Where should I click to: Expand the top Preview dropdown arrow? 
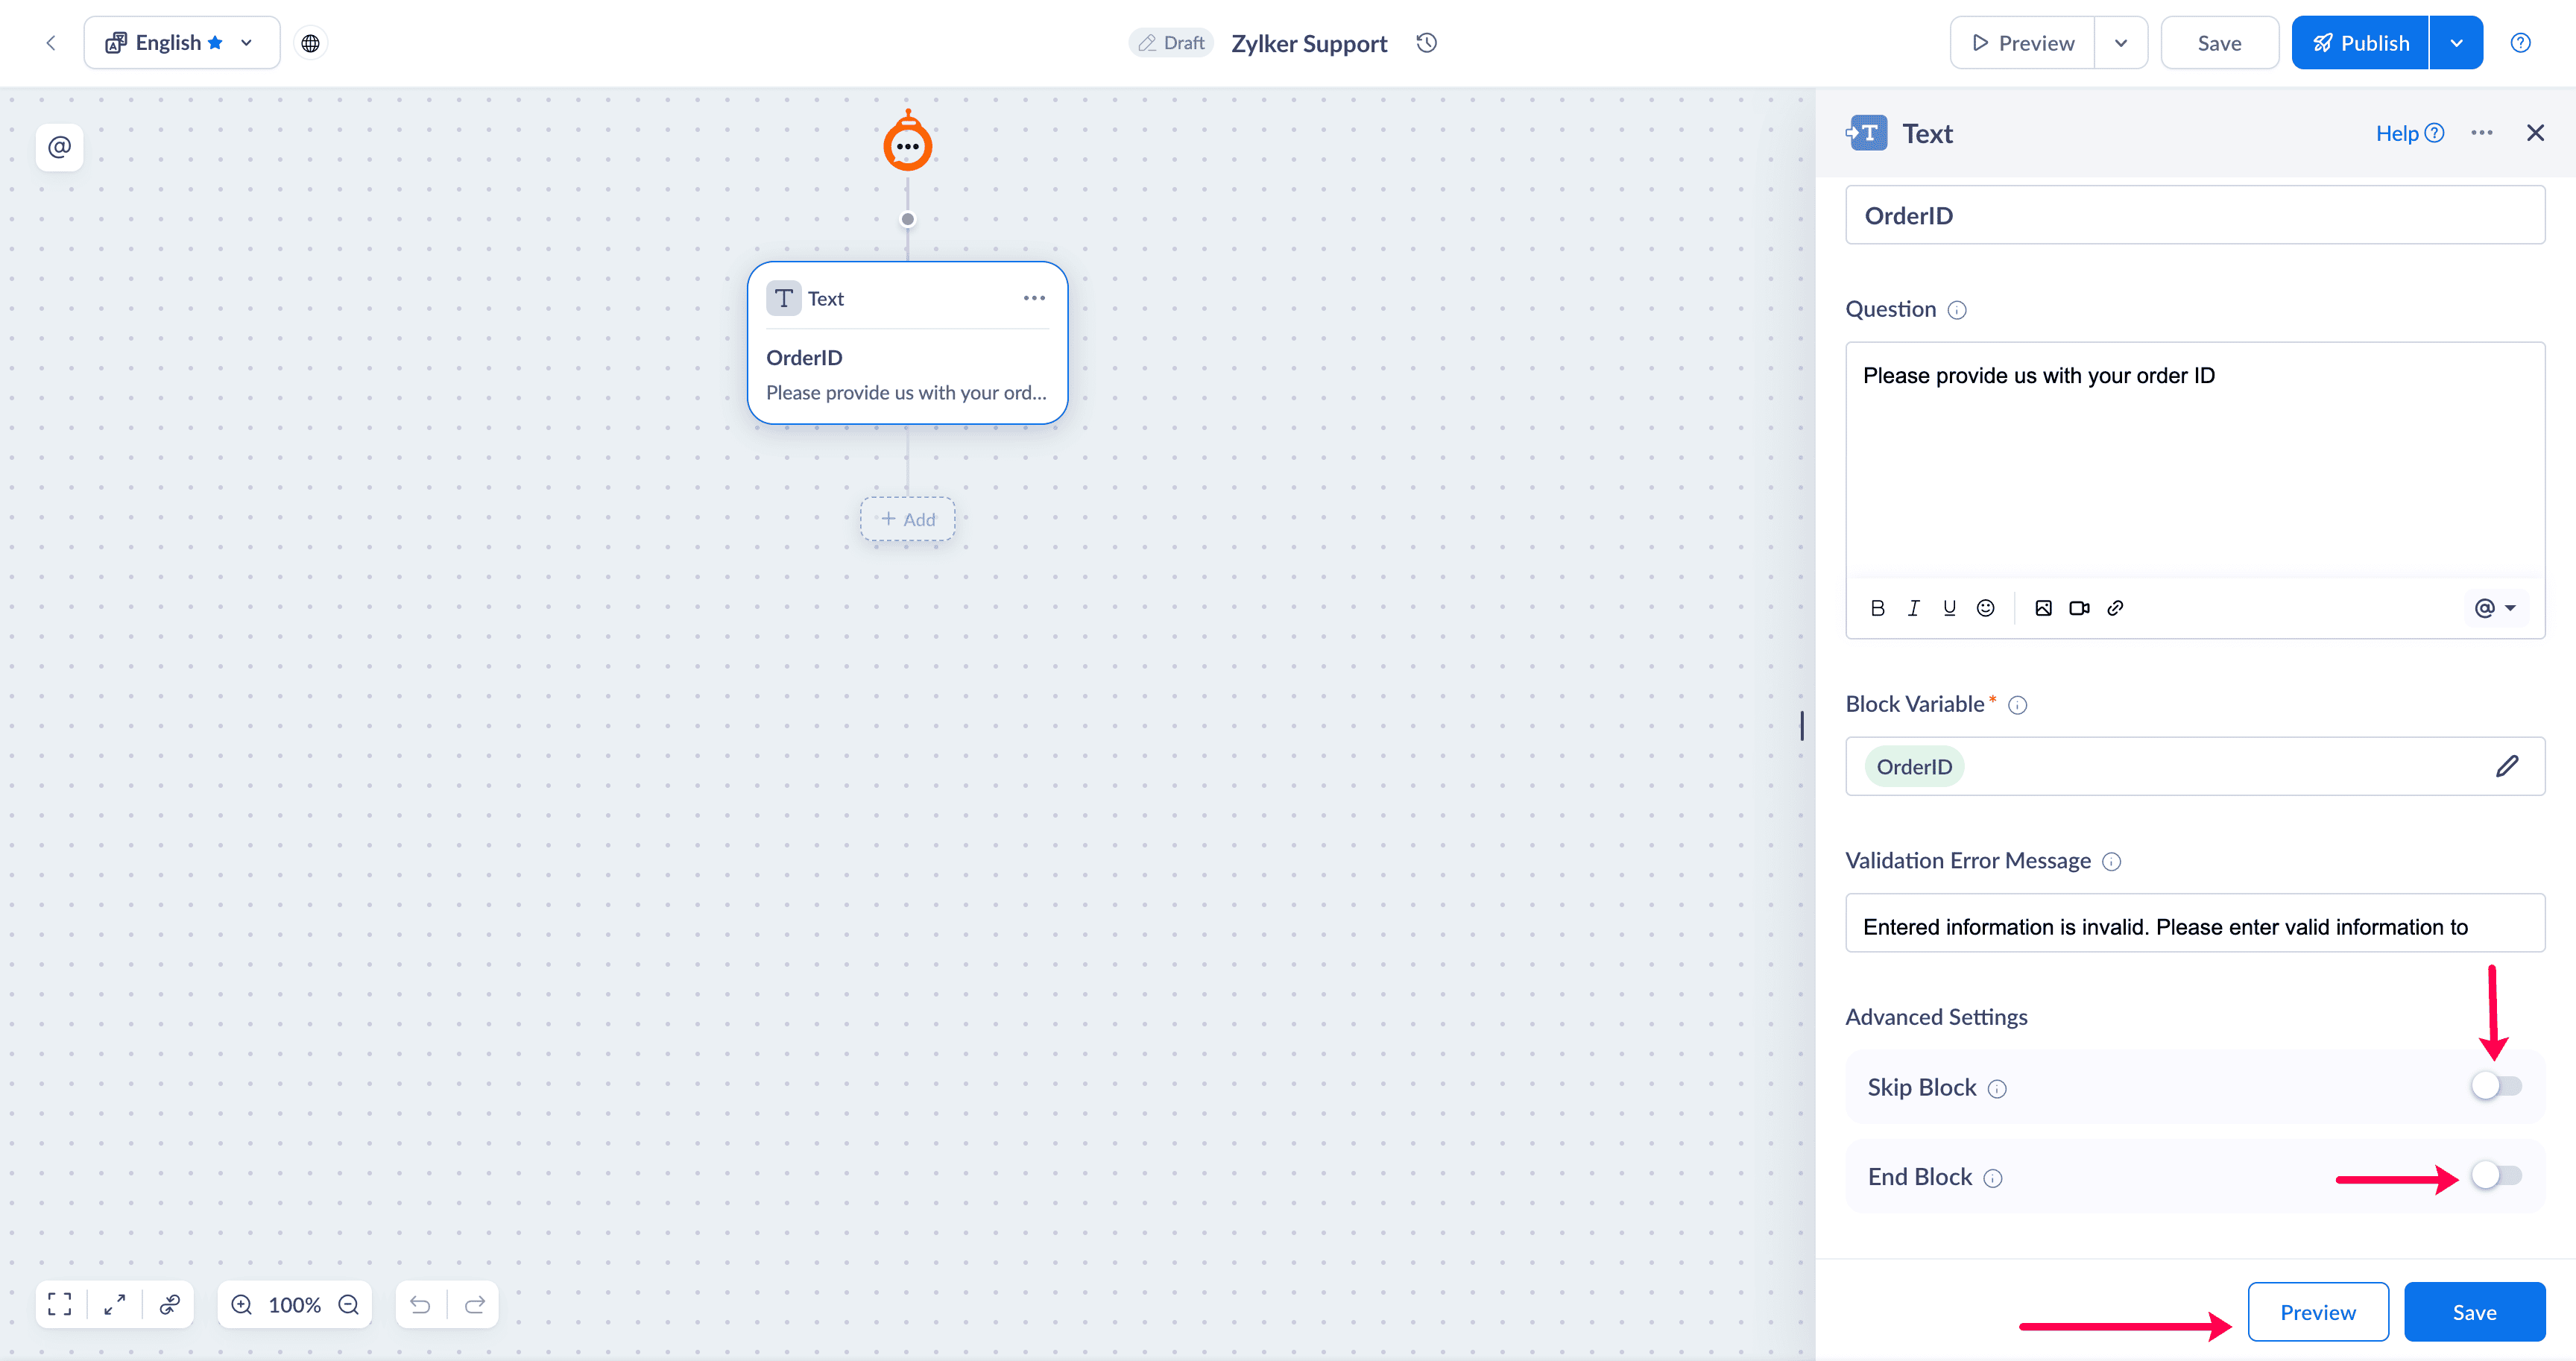pos(2120,43)
